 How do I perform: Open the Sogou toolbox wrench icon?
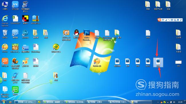[x=181, y=20]
